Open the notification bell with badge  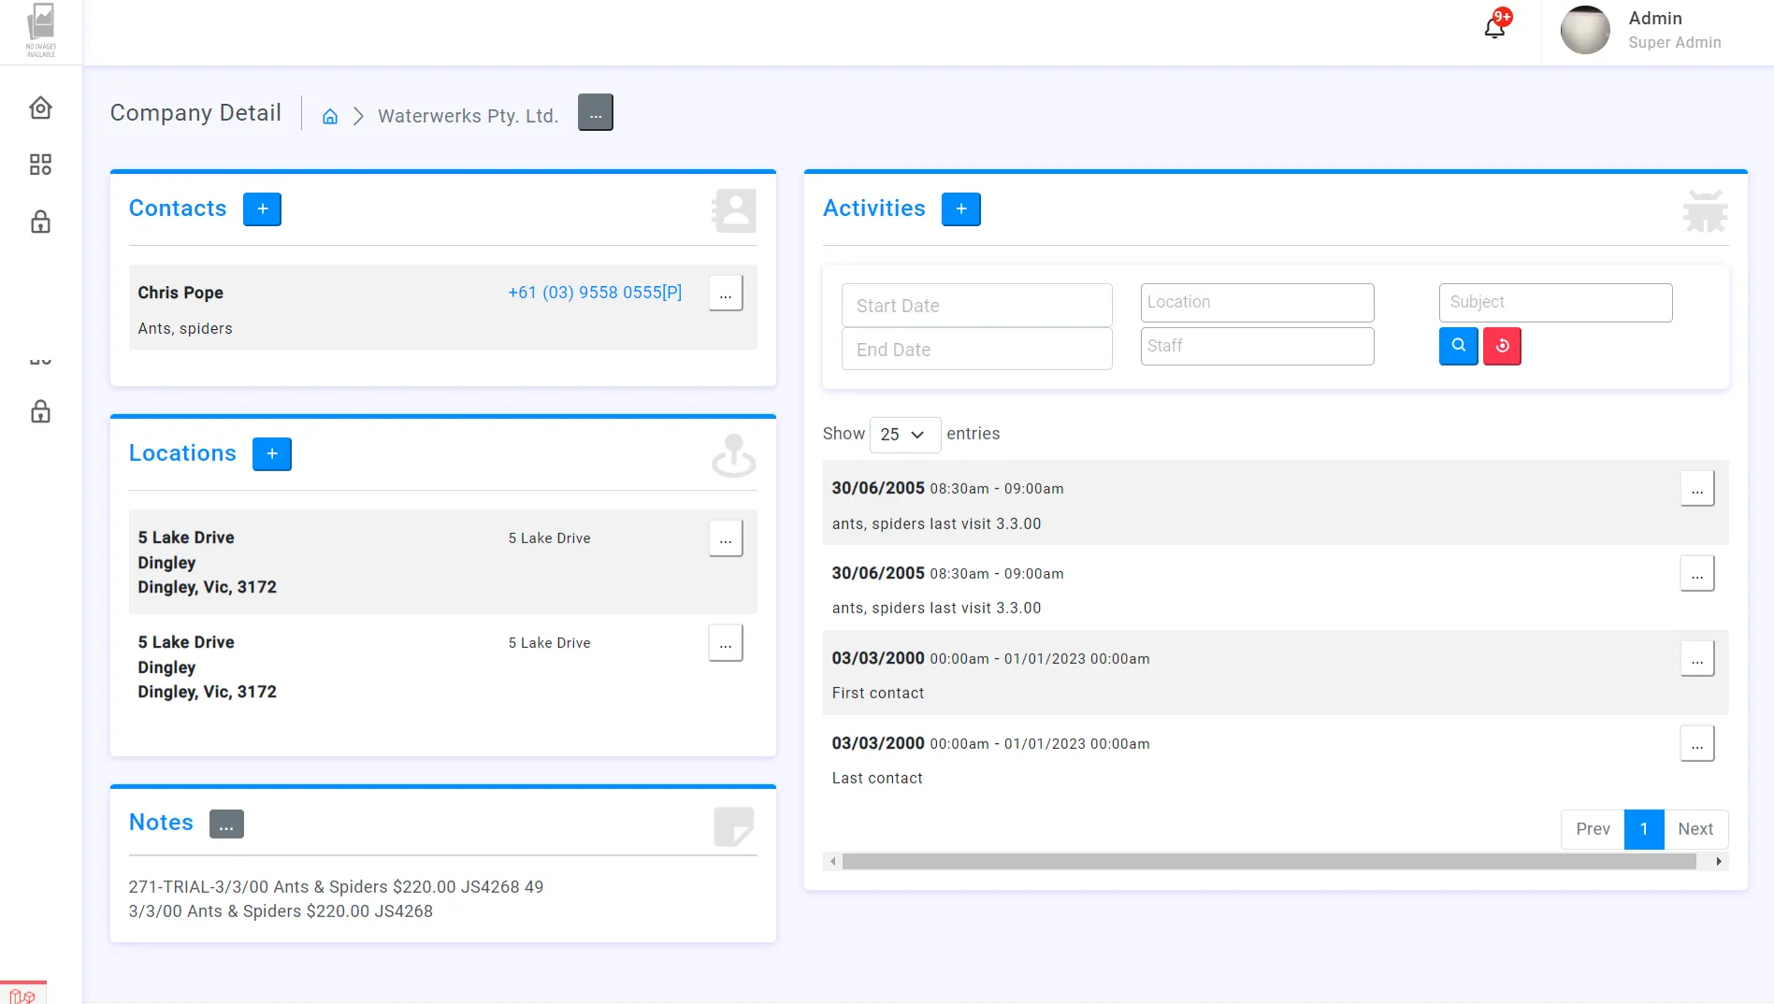(1493, 26)
